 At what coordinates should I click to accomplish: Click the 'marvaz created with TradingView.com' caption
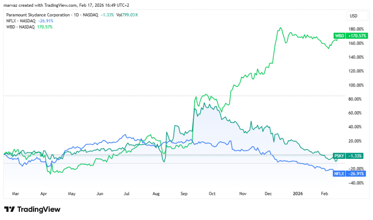click(40, 5)
